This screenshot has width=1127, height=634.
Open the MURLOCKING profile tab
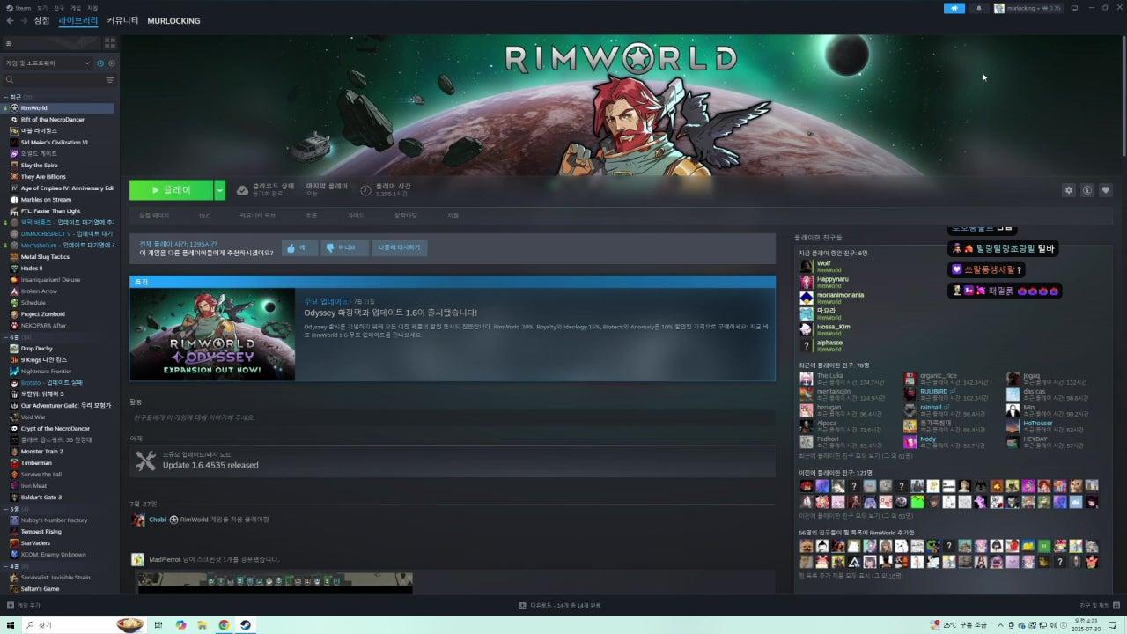pyautogui.click(x=173, y=20)
